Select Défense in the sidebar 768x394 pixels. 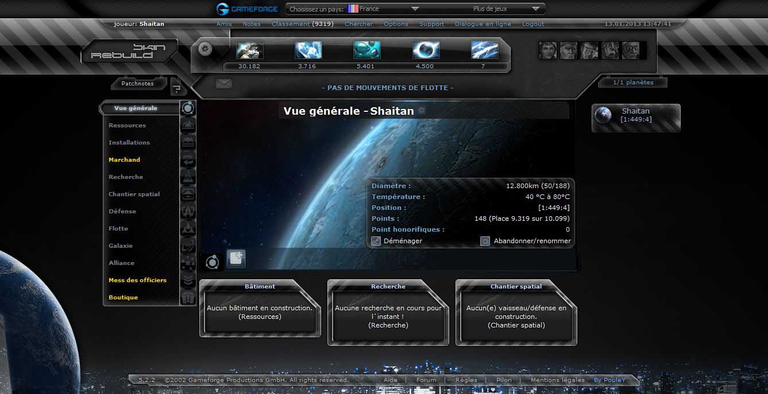pos(122,211)
